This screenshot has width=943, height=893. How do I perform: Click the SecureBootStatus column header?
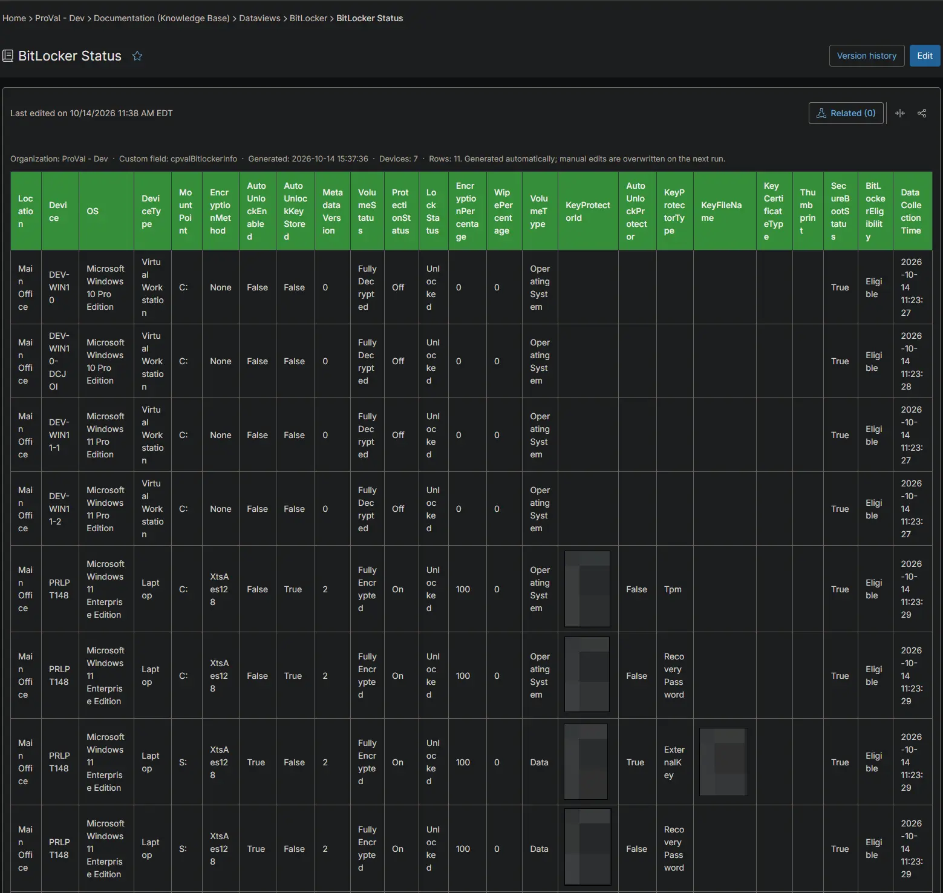point(841,211)
